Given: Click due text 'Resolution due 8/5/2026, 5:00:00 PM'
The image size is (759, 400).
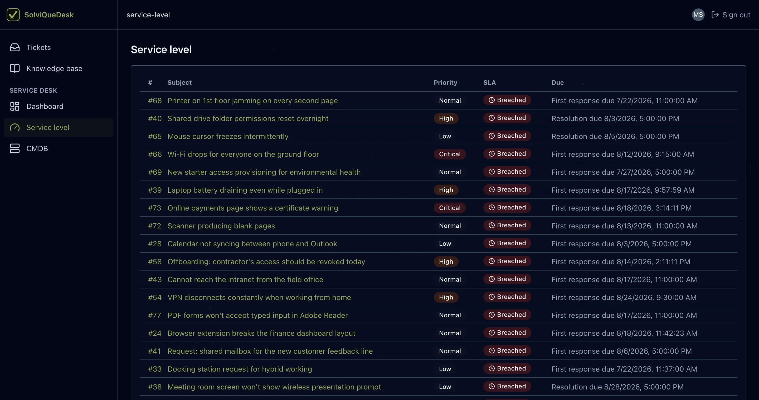Looking at the screenshot, I should point(615,137).
